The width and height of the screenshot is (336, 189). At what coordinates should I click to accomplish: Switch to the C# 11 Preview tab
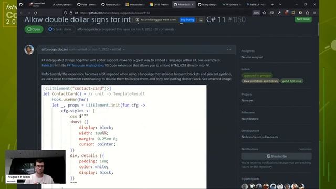point(160,4)
